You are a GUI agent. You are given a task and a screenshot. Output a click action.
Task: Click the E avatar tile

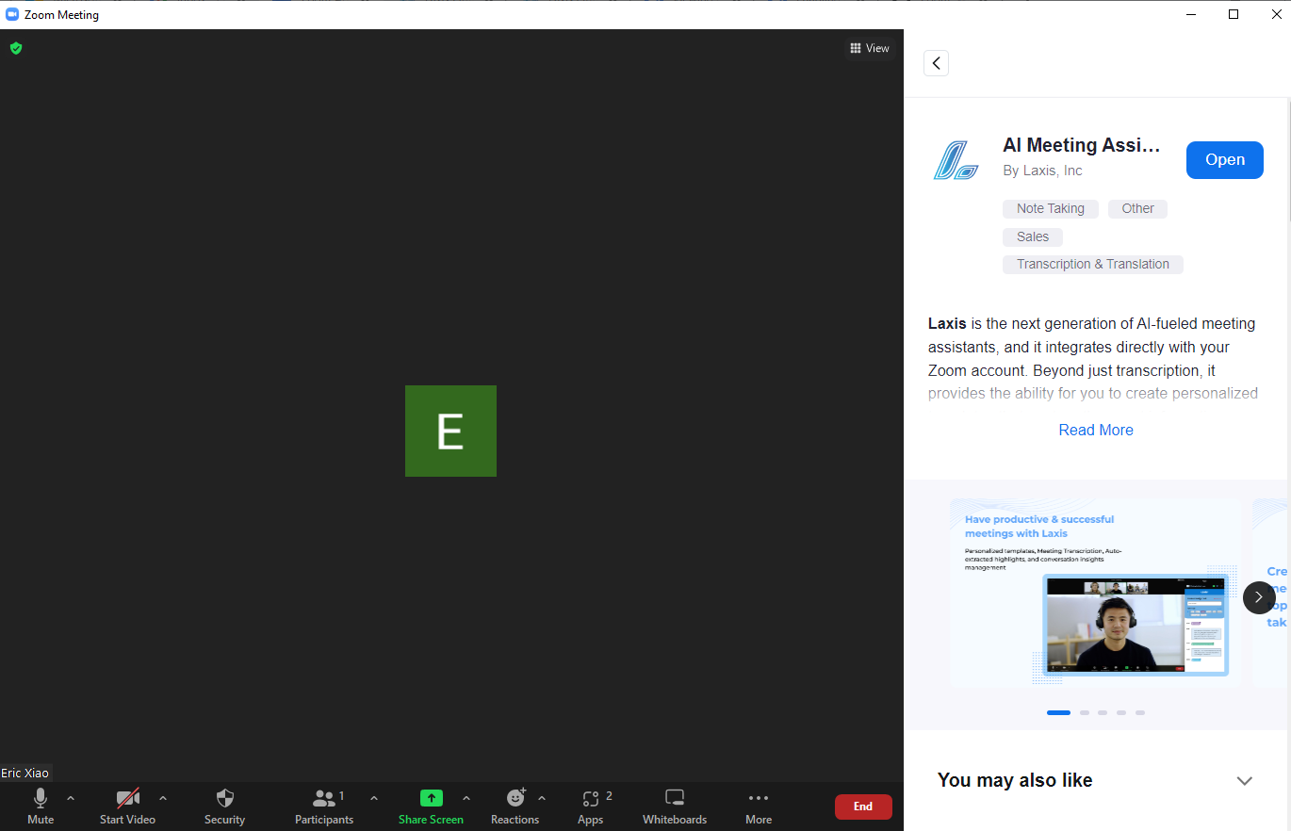[450, 431]
